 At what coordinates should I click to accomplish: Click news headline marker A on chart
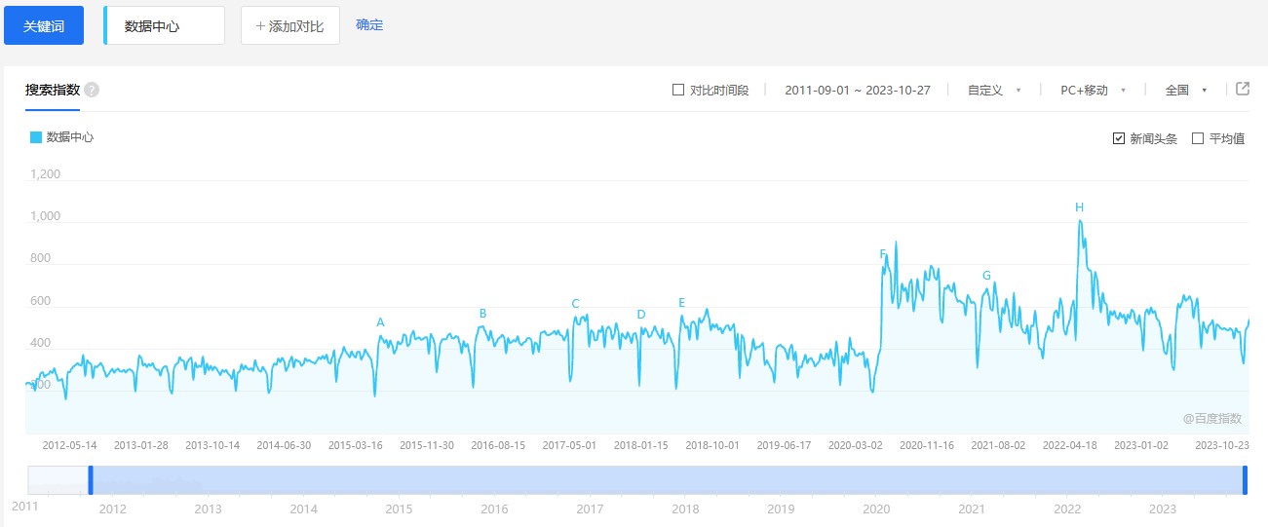380,322
